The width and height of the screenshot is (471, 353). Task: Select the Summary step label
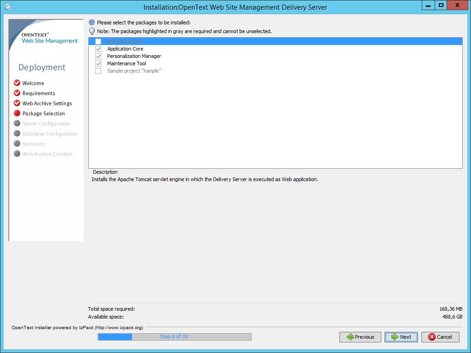point(34,144)
